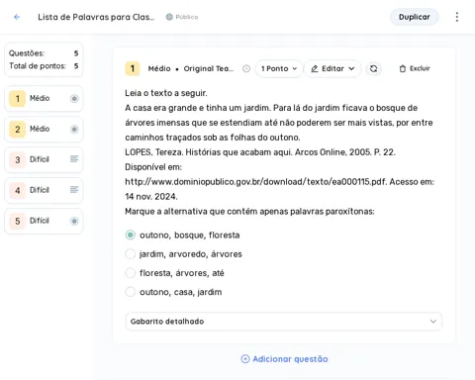Click multiple-choice icon on question 1 sidebar row
This screenshot has width=475, height=380.
click(74, 98)
